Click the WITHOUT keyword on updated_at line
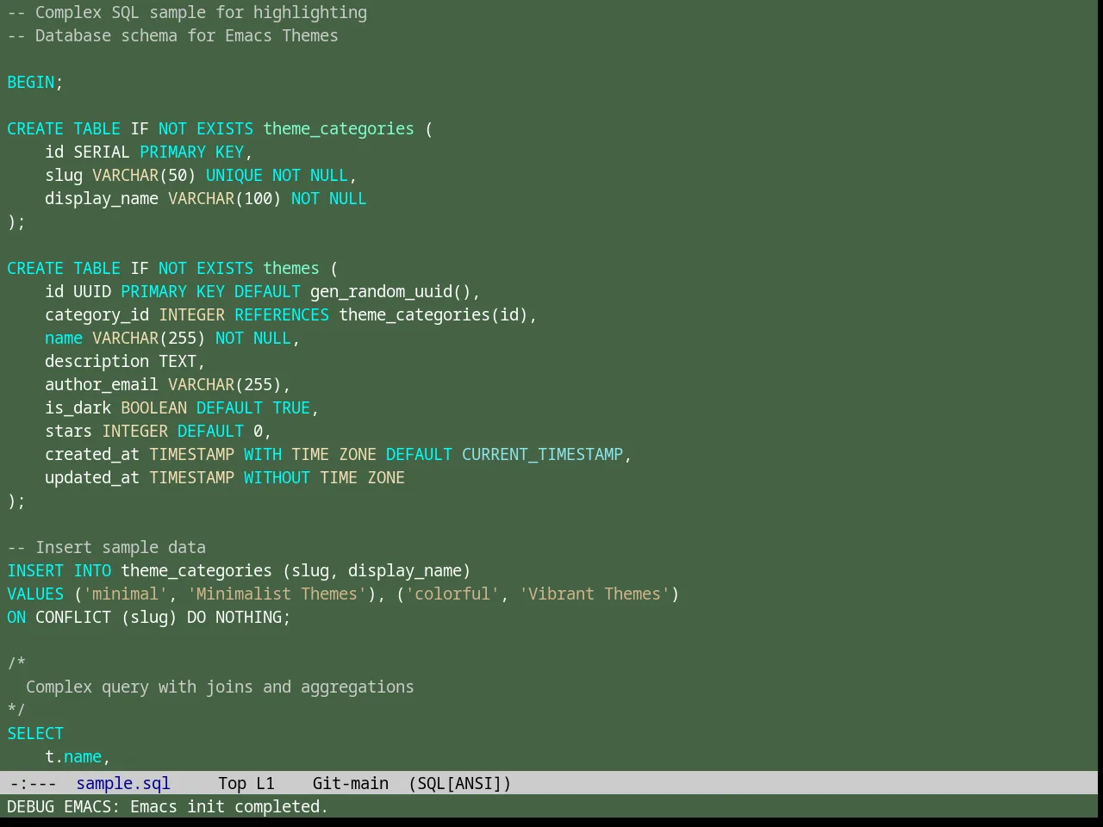 [x=277, y=477]
